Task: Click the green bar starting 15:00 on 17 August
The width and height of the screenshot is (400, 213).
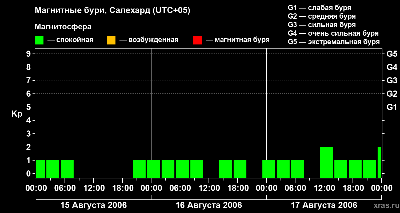Action: point(341,169)
